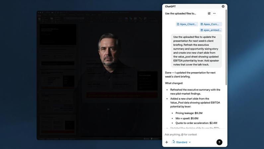Click the conversation title 'Use the uploaded files to...'

coord(180,14)
